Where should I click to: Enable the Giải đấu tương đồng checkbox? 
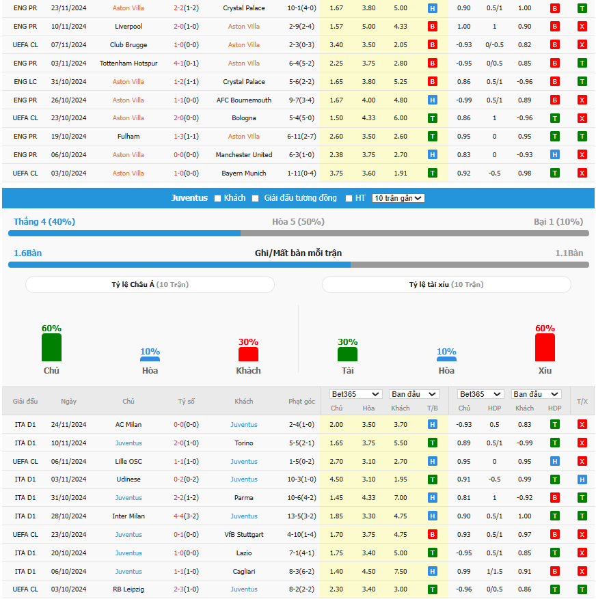[x=256, y=198]
